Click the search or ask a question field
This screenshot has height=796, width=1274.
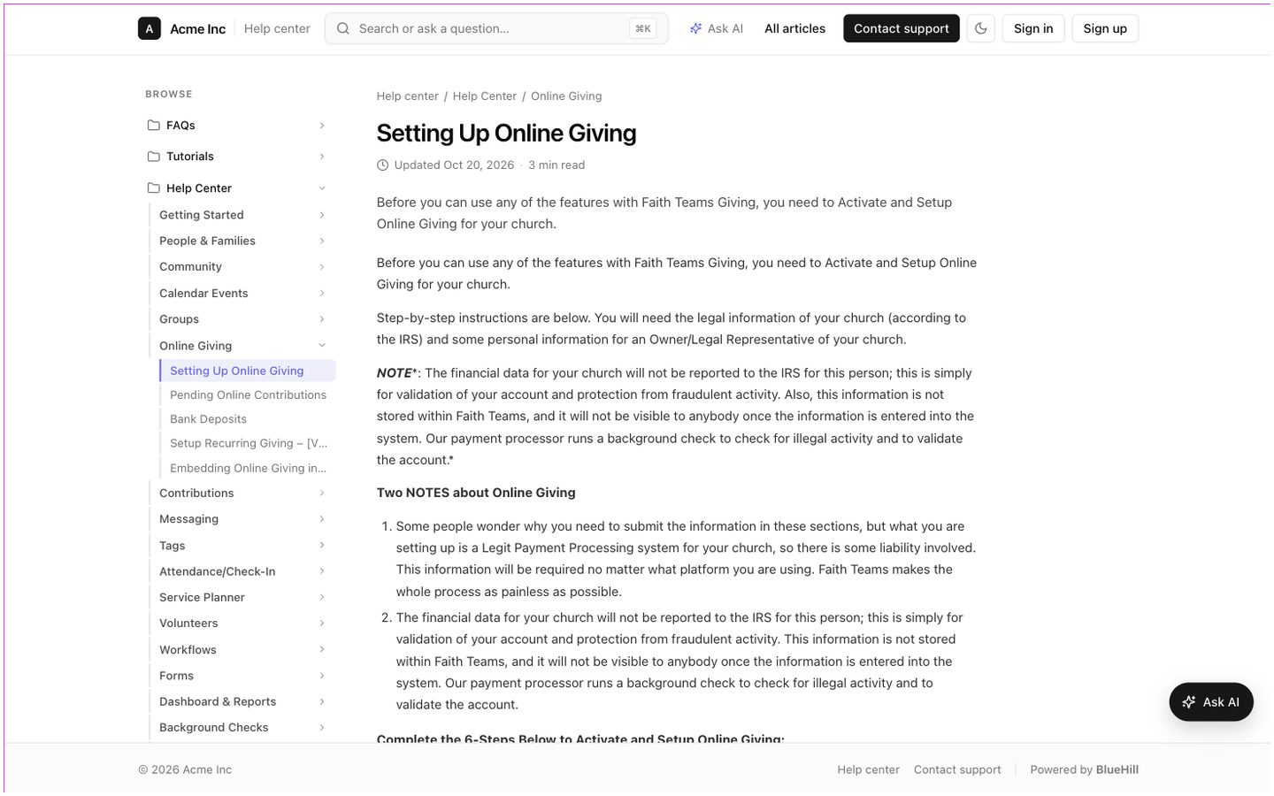pyautogui.click(x=496, y=28)
